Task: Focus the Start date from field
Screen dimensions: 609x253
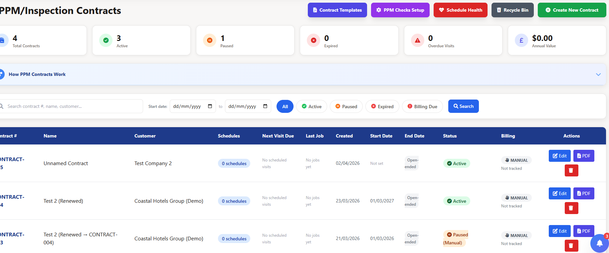Action: click(x=193, y=106)
